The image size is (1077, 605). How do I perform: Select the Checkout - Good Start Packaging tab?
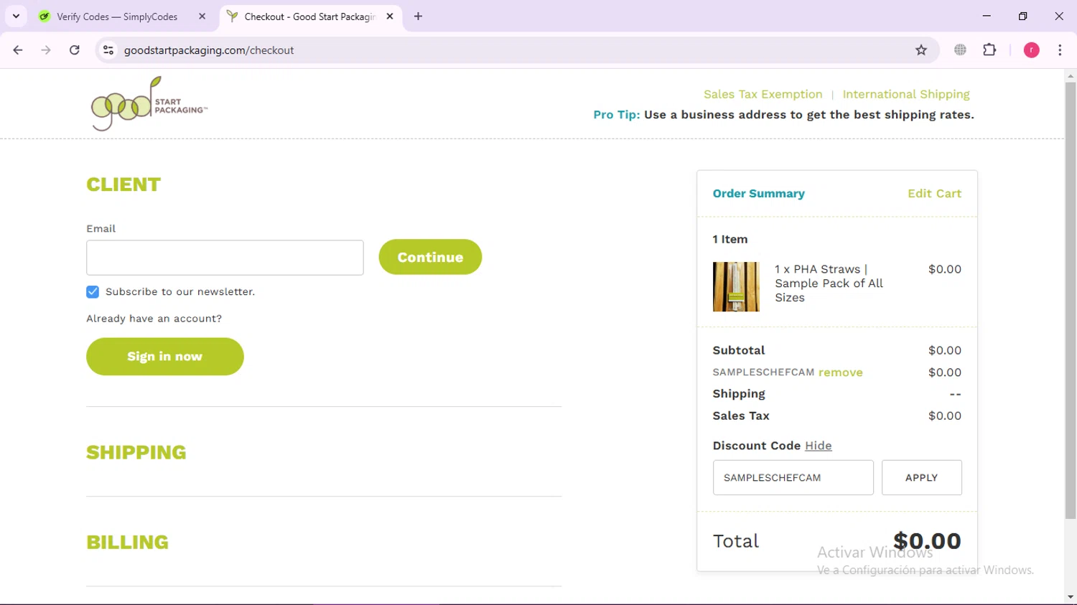point(309,17)
